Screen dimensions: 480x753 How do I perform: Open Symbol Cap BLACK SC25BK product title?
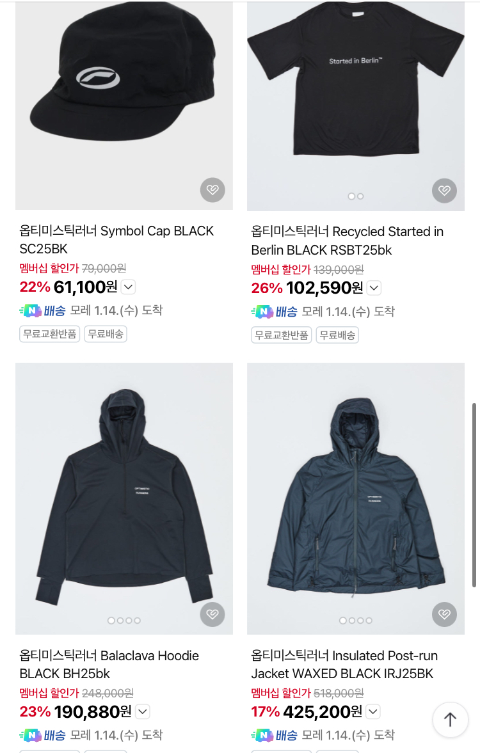coord(116,240)
